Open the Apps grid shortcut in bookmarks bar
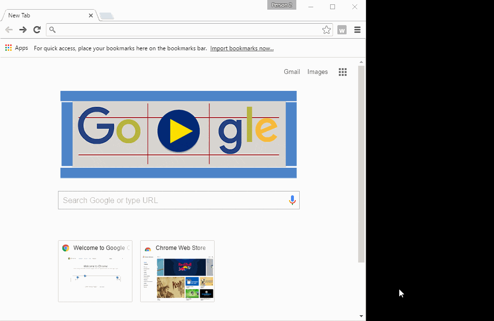Viewport: 494px width, 321px height. 17,48
